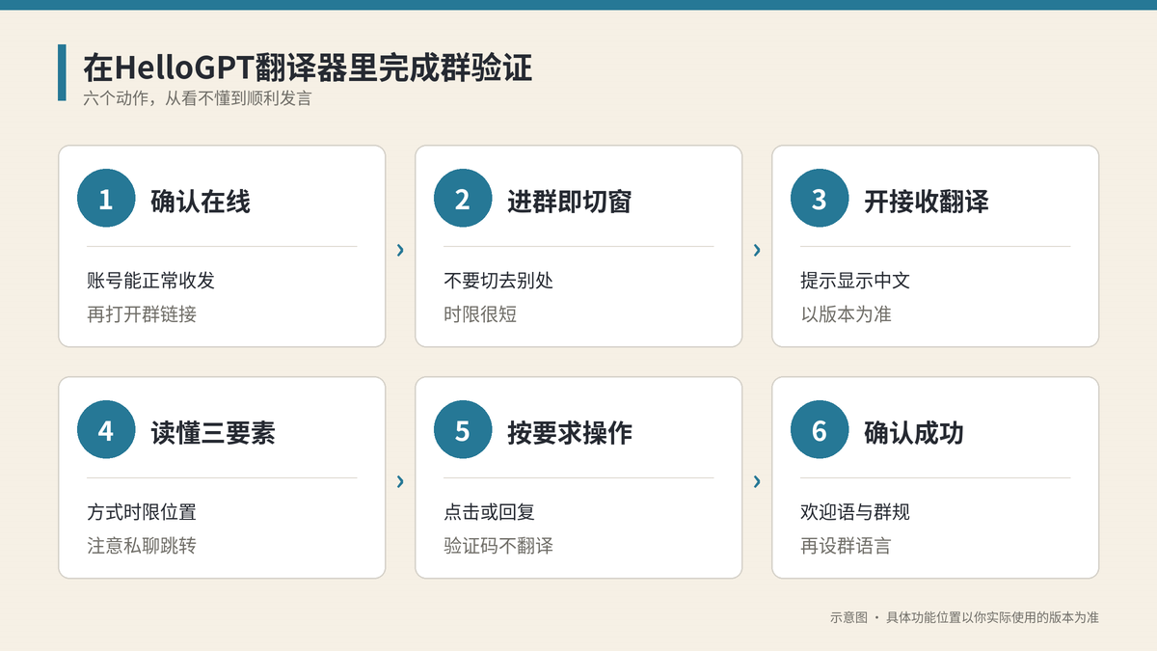This screenshot has width=1157, height=651.
Task: Click the heading 进群即切窗
Action: [570, 202]
